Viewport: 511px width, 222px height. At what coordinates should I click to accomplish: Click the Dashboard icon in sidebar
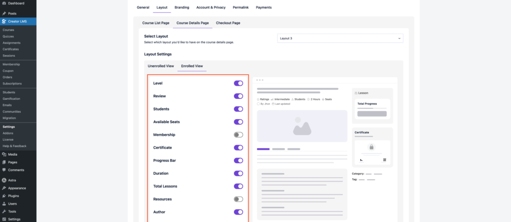4,3
